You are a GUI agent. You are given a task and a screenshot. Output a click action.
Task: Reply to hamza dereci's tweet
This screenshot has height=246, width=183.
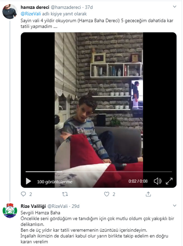[x=23, y=194]
